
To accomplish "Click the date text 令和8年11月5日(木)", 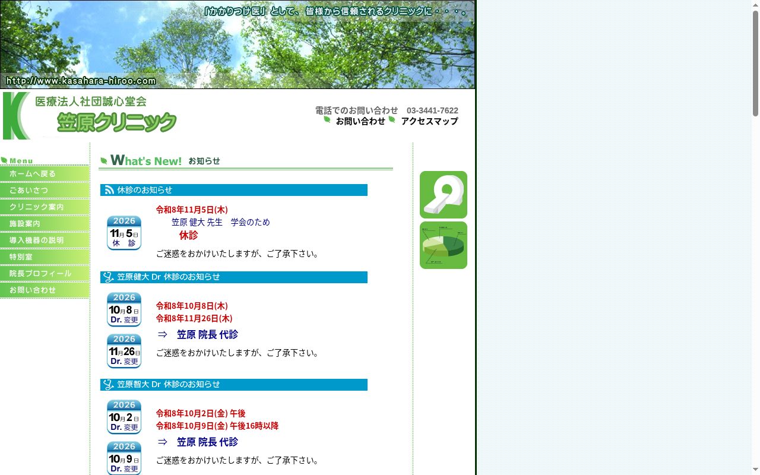I will [x=192, y=210].
